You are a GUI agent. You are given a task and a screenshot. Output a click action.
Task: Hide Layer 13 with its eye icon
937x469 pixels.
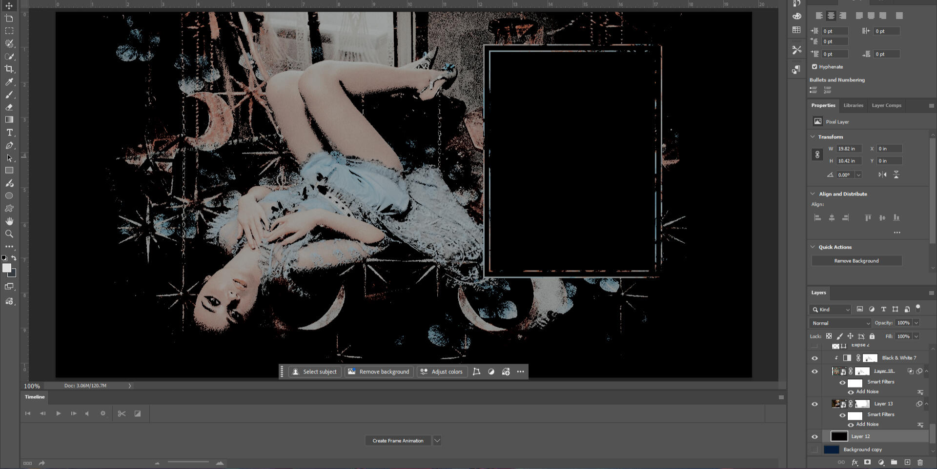pos(815,404)
